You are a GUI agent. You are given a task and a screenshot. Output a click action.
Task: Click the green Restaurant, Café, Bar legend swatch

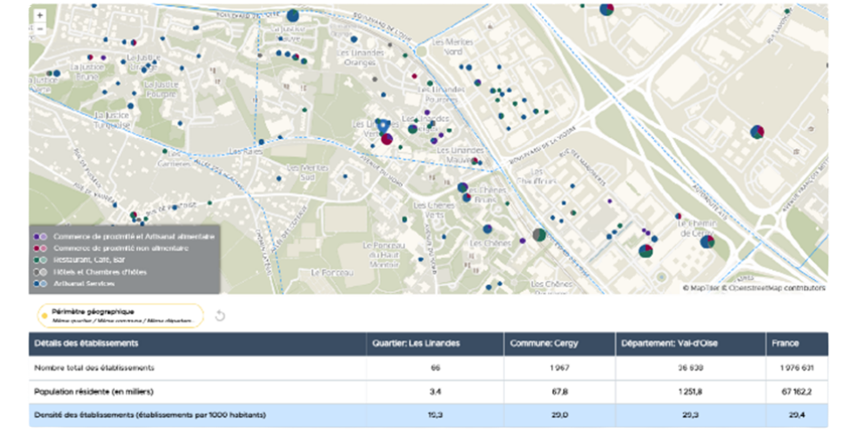click(x=40, y=260)
